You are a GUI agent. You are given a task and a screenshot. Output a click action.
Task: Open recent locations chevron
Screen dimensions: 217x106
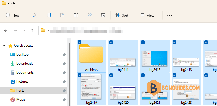(24, 30)
